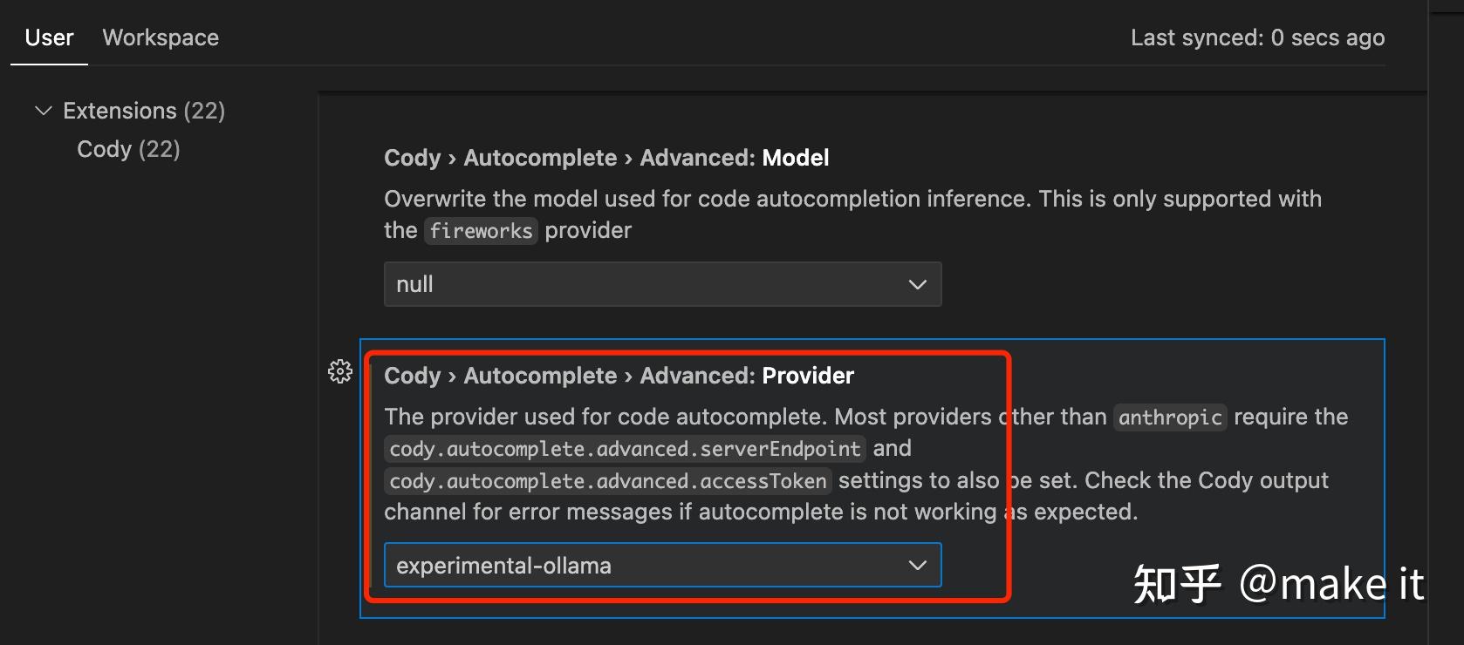Collapse the Extensions tree chevron
This screenshot has width=1464, height=645.
point(43,111)
